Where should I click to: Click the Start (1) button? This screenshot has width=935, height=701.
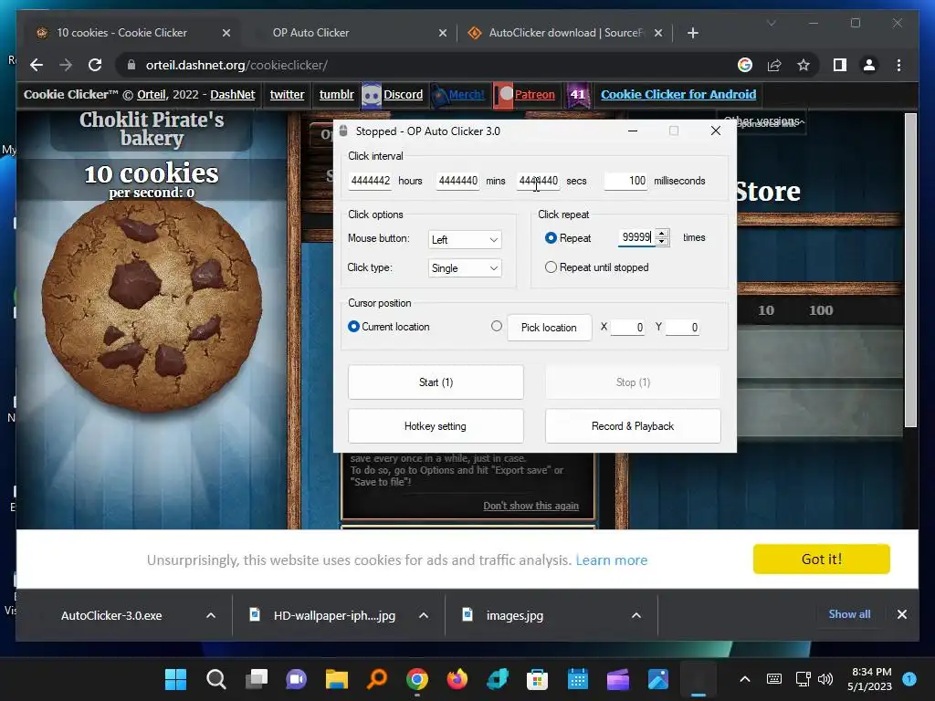tap(436, 382)
